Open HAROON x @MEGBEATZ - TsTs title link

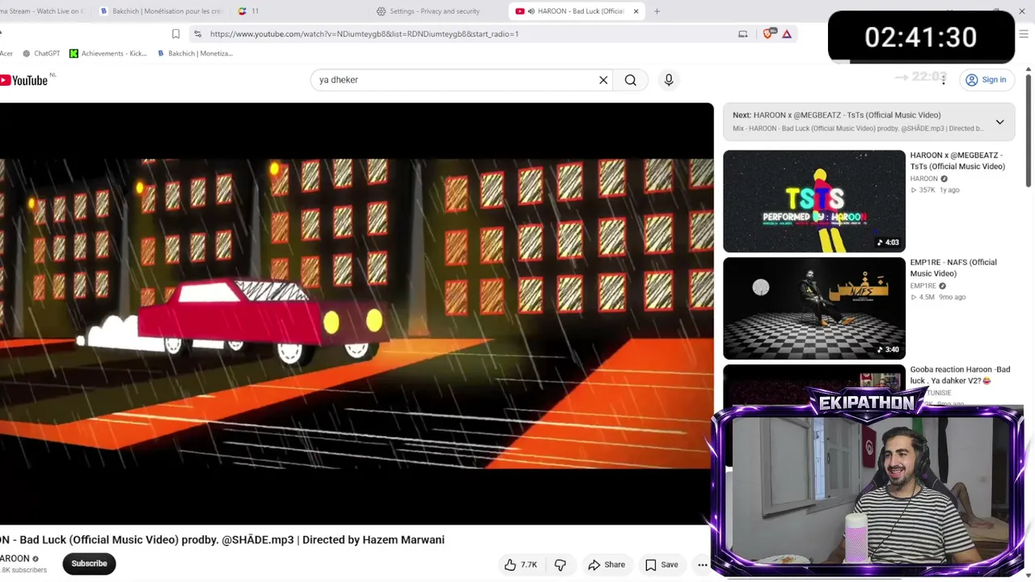[x=957, y=161]
